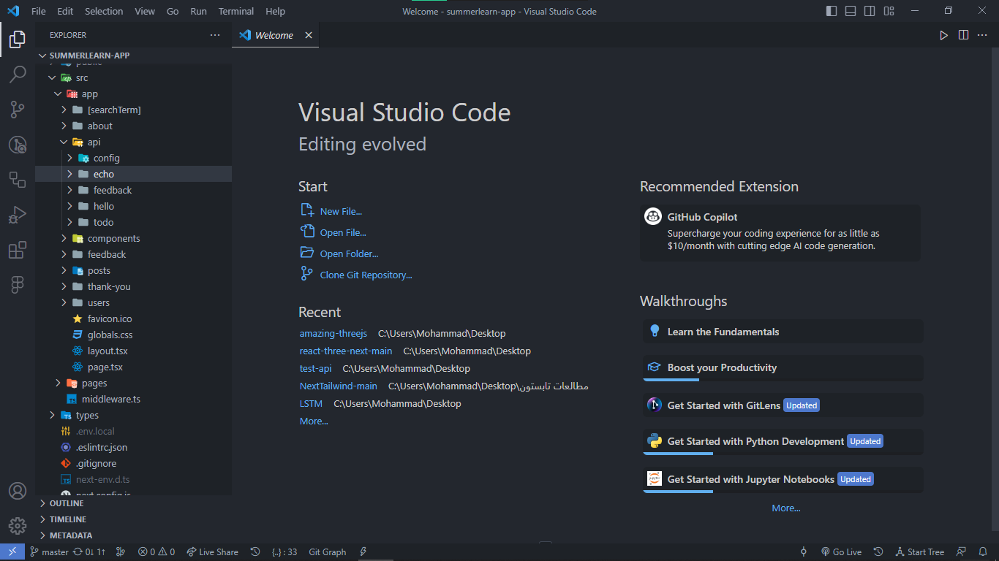Open middleware.ts in the explorer
This screenshot has height=561, width=999.
(134, 399)
